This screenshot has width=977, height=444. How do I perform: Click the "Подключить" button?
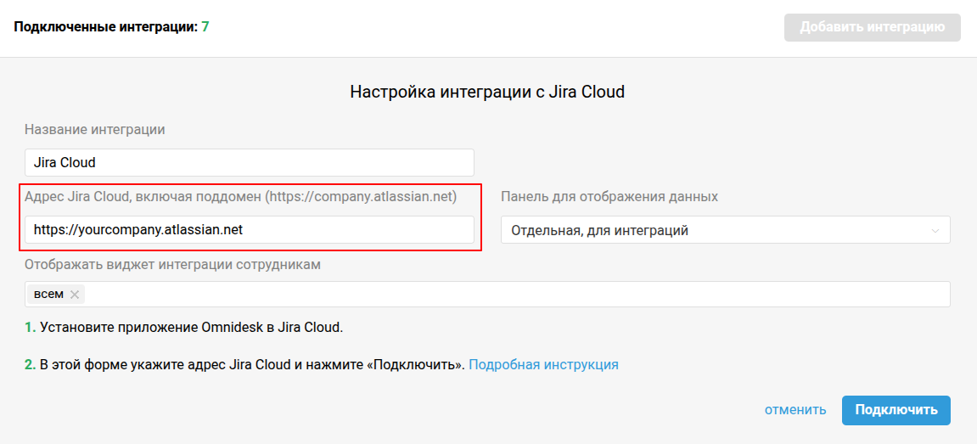896,410
